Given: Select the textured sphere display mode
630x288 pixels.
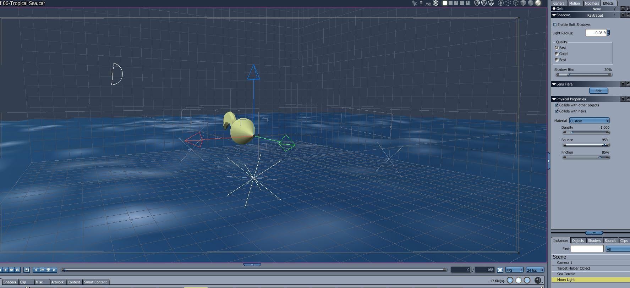Looking at the screenshot, I should 538,3.
